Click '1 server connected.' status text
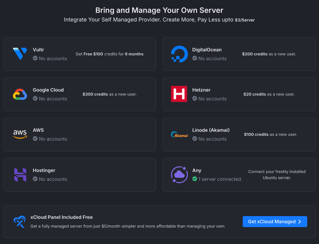Viewport: 319px width, 244px height. 220,179
